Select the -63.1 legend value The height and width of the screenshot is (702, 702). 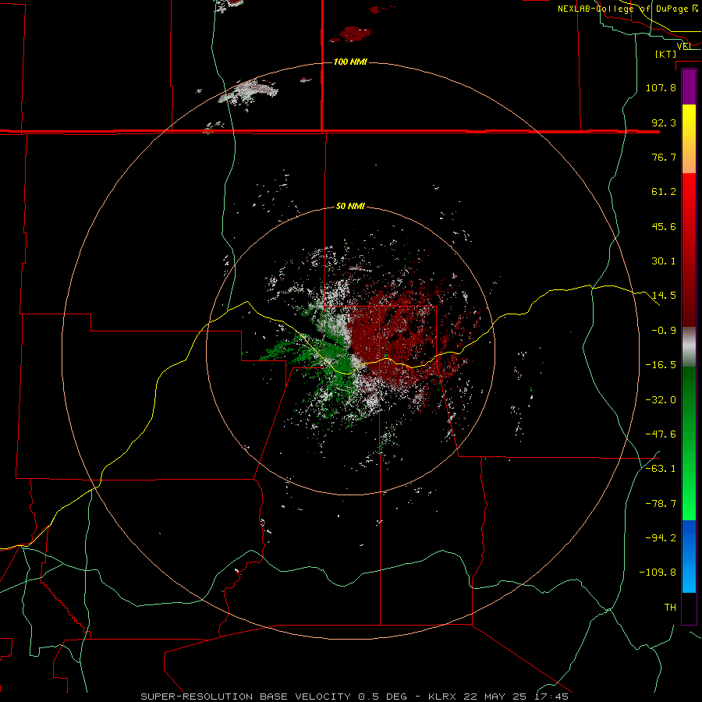coord(661,469)
